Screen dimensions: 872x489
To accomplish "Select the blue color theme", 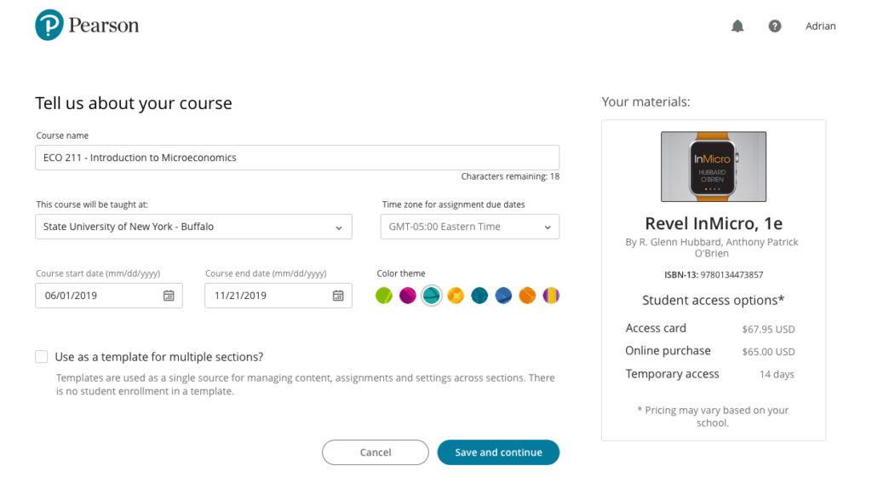I will point(503,296).
